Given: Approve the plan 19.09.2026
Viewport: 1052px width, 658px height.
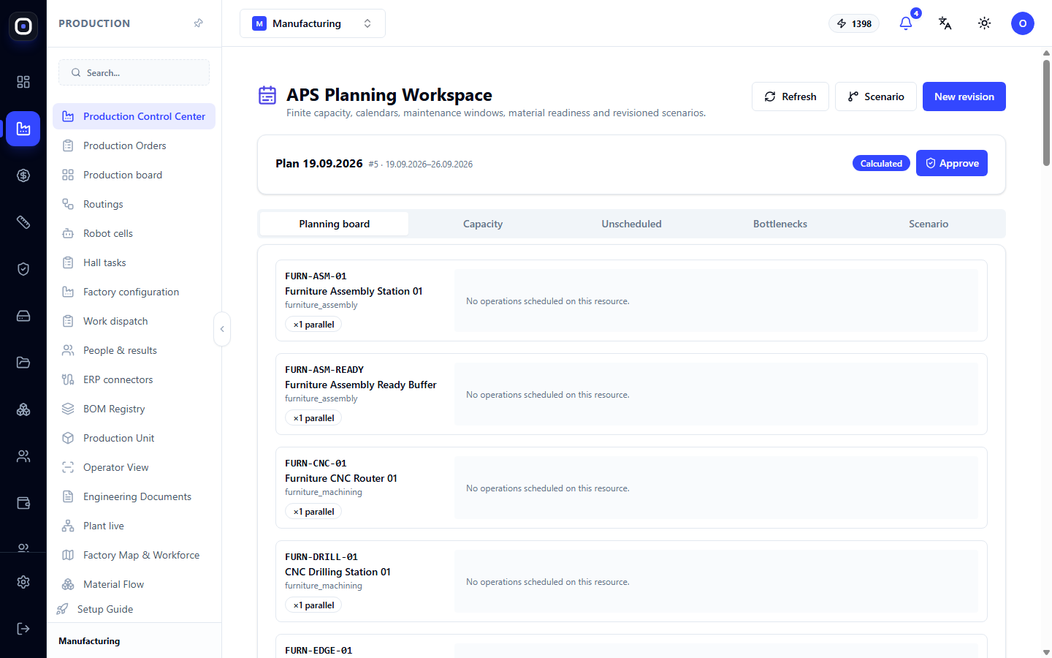Looking at the screenshot, I should (952, 163).
